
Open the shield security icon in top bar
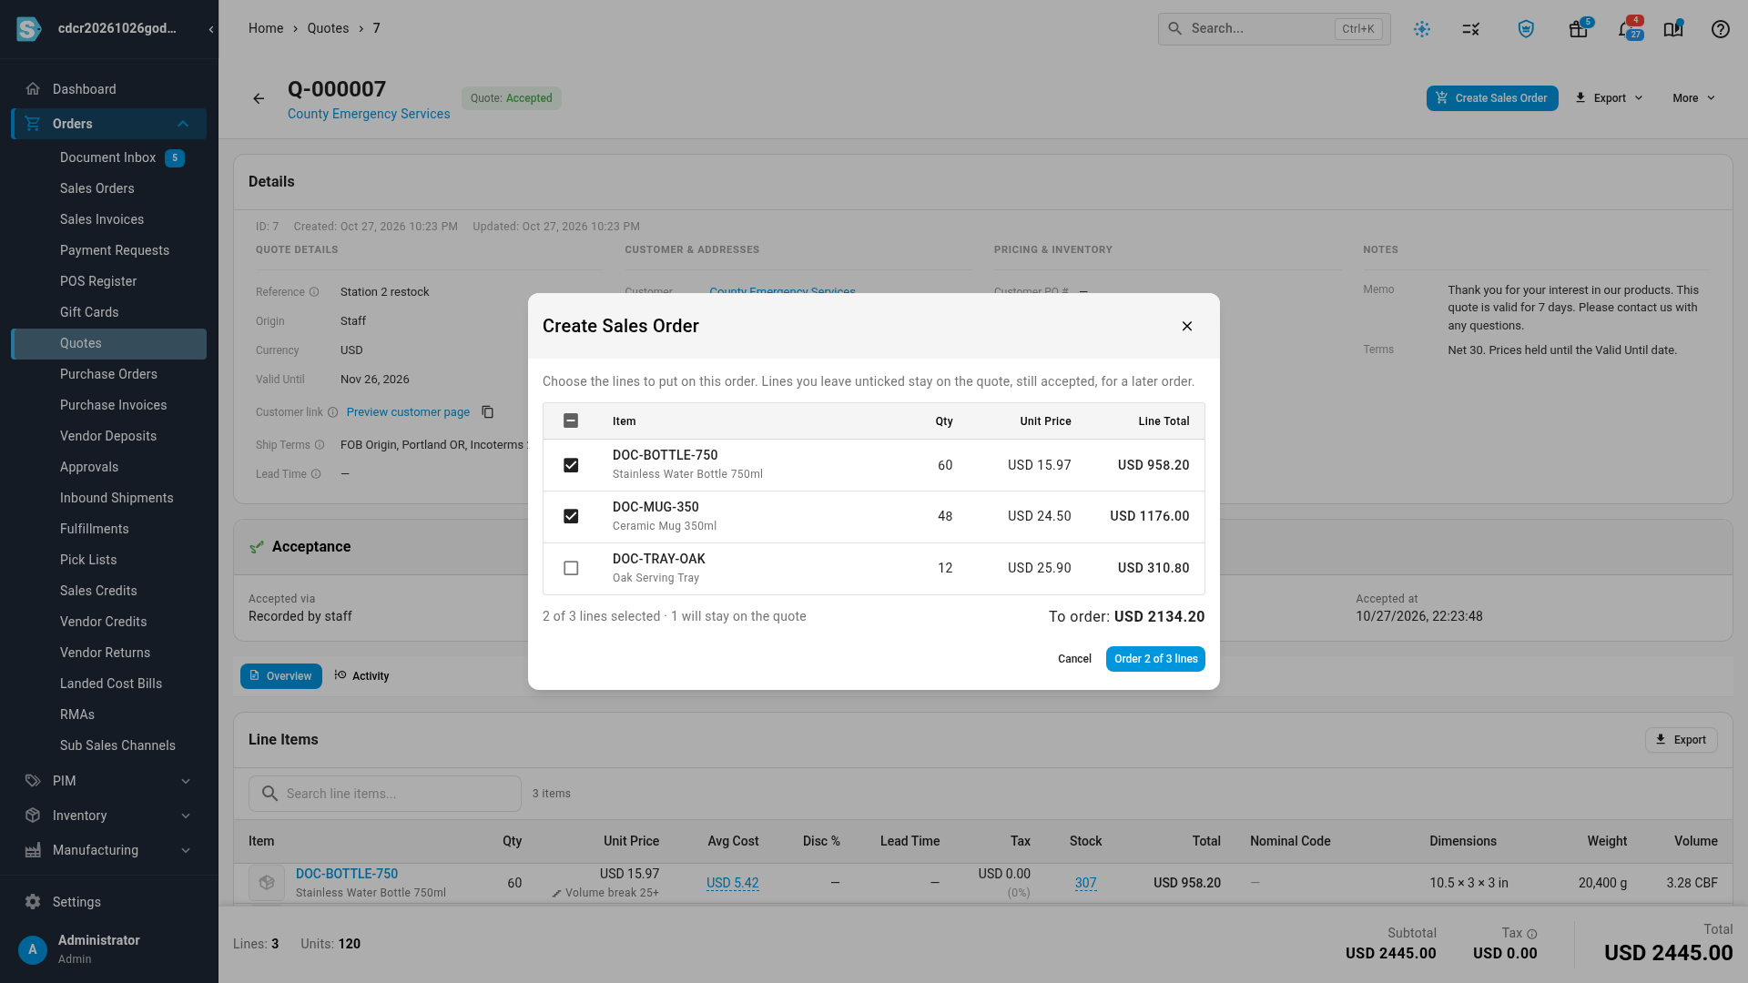[x=1526, y=29]
